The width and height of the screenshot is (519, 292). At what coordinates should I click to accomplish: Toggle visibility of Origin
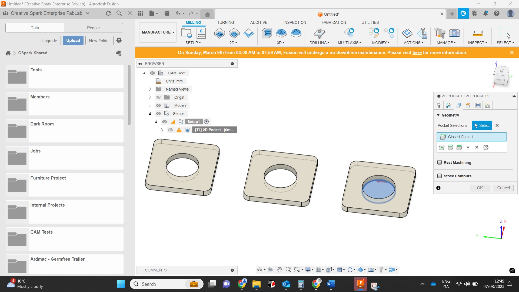(x=159, y=97)
